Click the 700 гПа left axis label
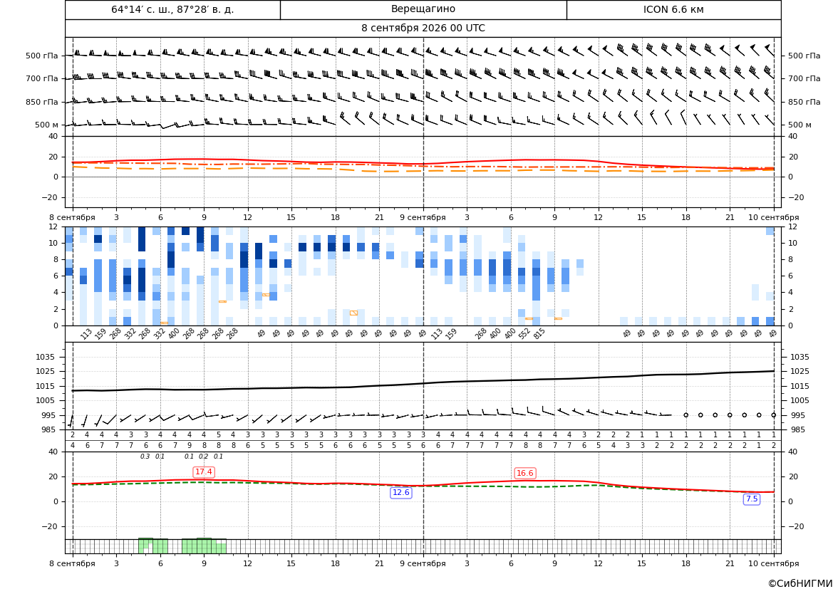The image size is (833, 589). [42, 78]
